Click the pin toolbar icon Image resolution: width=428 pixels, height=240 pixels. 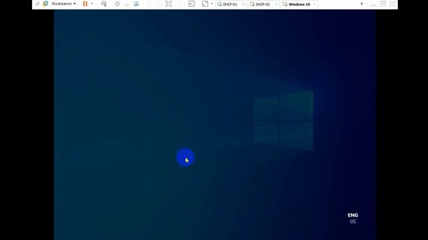[37, 4]
